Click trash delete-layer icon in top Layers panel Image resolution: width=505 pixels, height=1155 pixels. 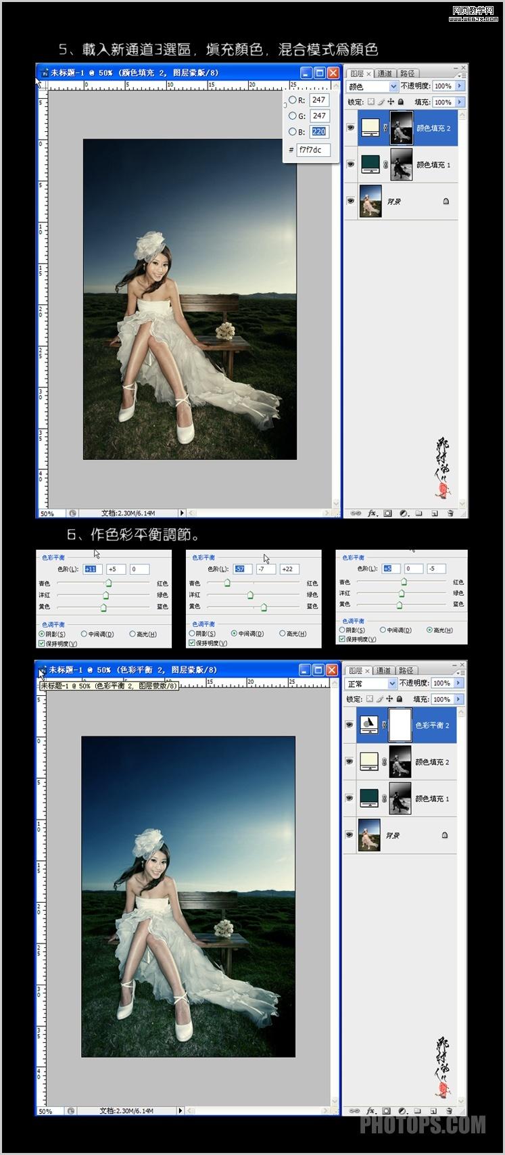(x=450, y=513)
